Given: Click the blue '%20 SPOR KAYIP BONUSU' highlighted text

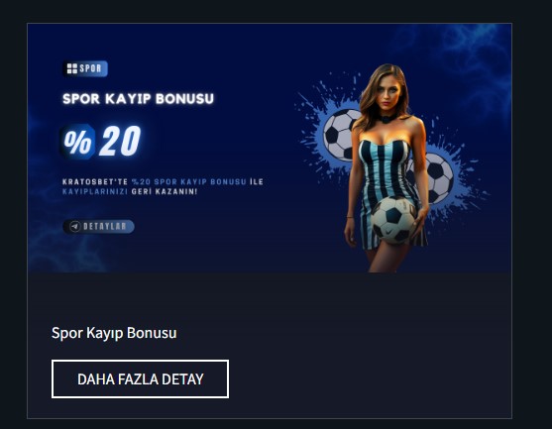Looking at the screenshot, I should (x=188, y=182).
